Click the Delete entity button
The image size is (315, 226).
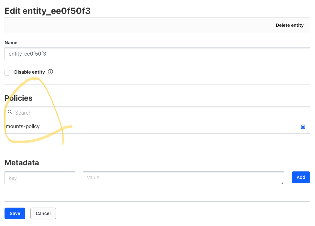[289, 25]
